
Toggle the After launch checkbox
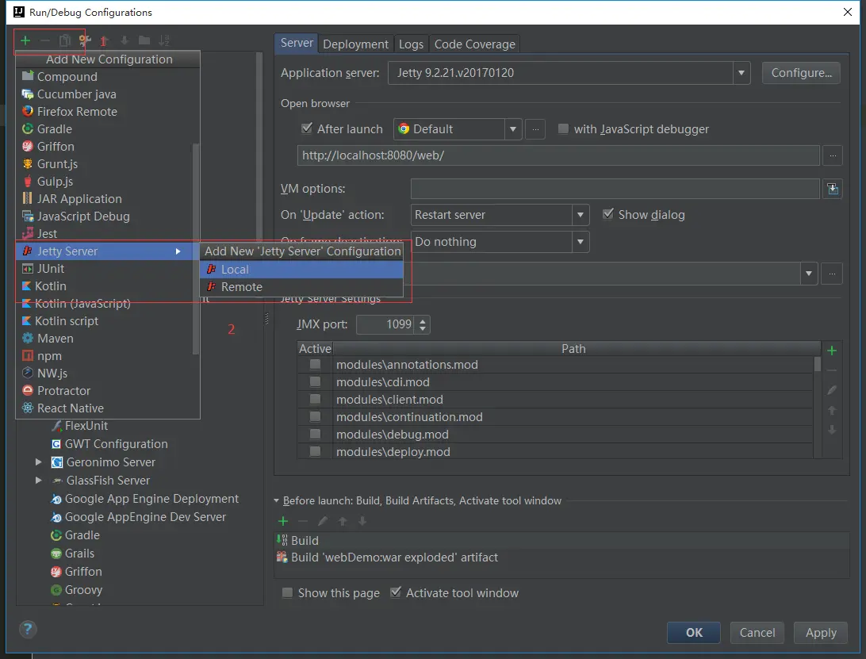point(307,128)
